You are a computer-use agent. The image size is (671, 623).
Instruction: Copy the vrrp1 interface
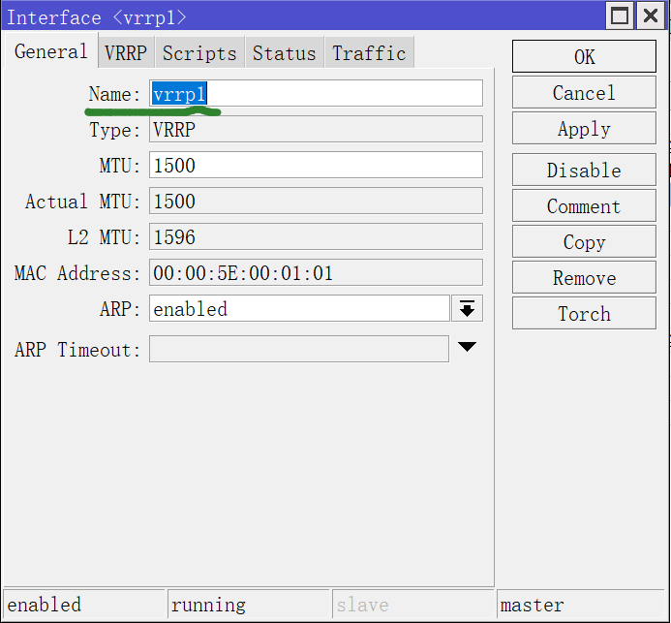tap(584, 242)
